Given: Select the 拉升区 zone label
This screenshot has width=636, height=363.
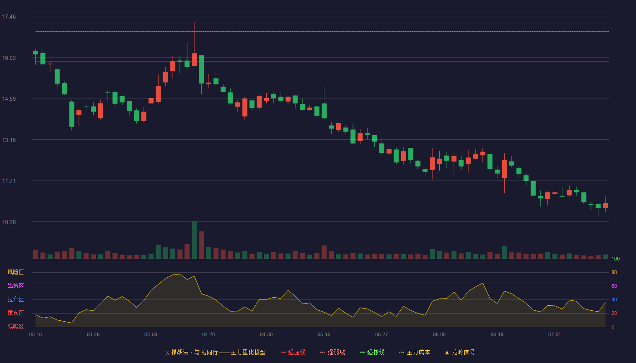Looking at the screenshot, I should coord(15,299).
